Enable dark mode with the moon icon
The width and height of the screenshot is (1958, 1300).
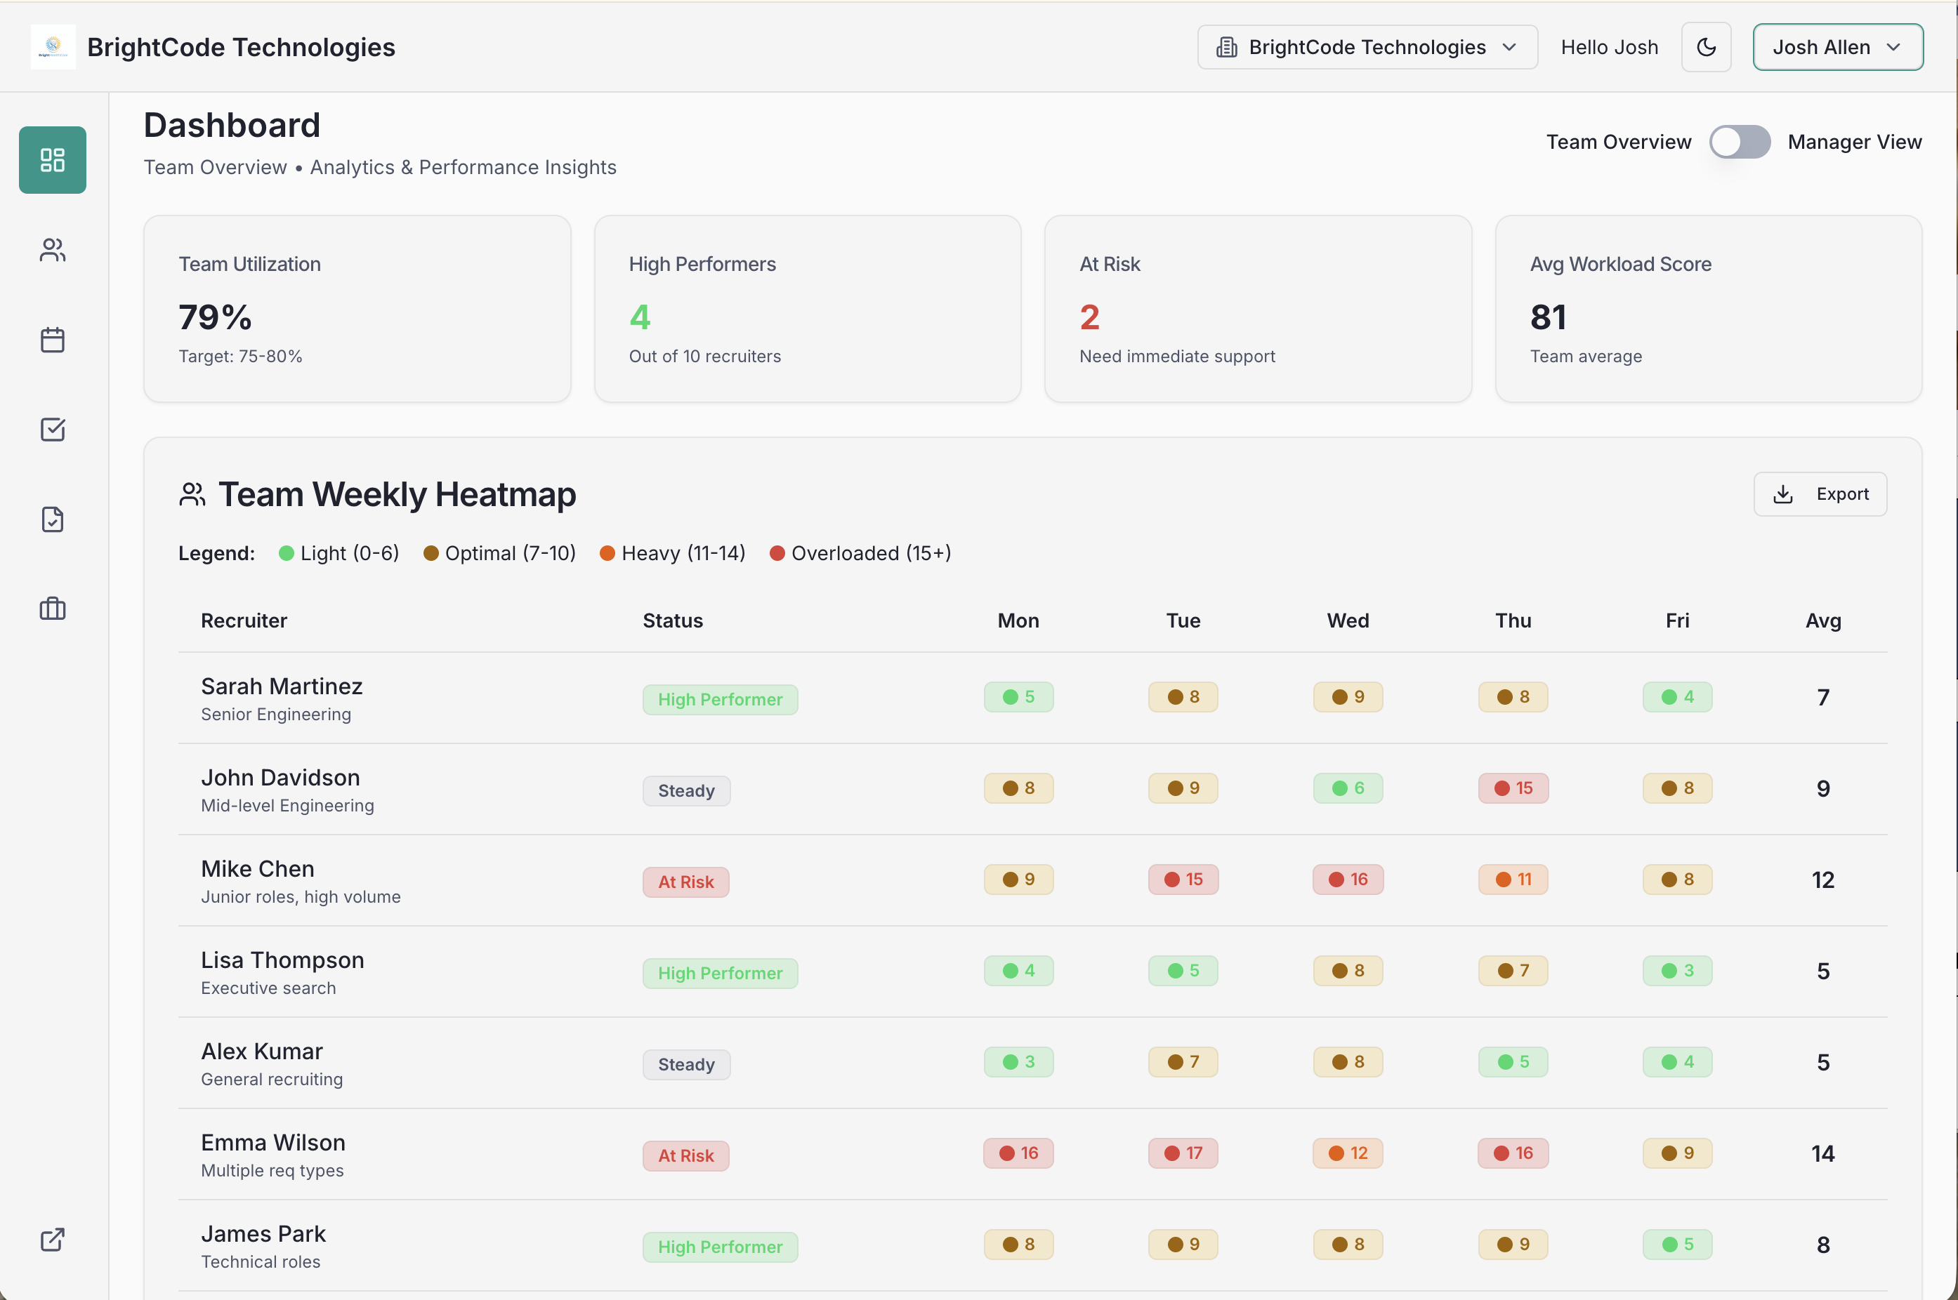point(1706,46)
